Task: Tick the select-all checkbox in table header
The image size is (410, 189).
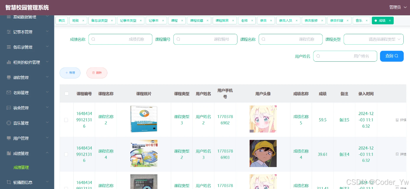Action: pyautogui.click(x=66, y=93)
